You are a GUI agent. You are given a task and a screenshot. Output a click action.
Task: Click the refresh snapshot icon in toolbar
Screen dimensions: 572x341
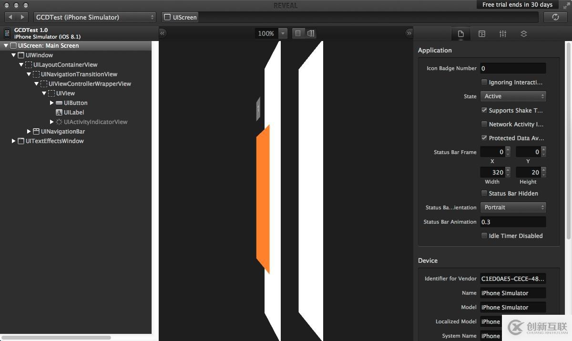point(555,17)
